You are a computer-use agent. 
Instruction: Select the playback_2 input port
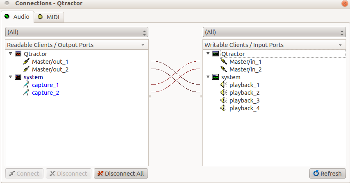pos(244,93)
